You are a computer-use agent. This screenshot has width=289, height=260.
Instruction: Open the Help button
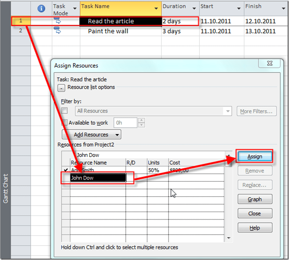tap(254, 228)
